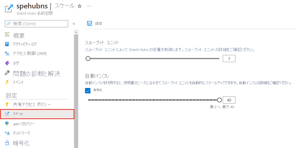Open 概要 in the sidebar
This screenshot has height=148, width=296.
point(19,35)
